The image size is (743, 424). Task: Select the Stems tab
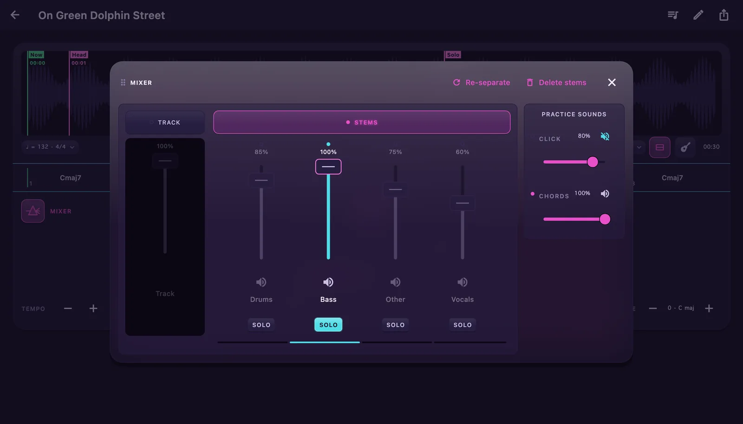(x=362, y=122)
